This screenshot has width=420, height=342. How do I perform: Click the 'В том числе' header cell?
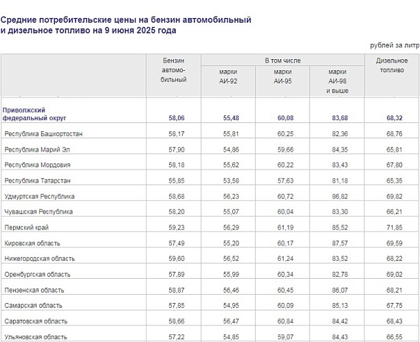pyautogui.click(x=282, y=61)
